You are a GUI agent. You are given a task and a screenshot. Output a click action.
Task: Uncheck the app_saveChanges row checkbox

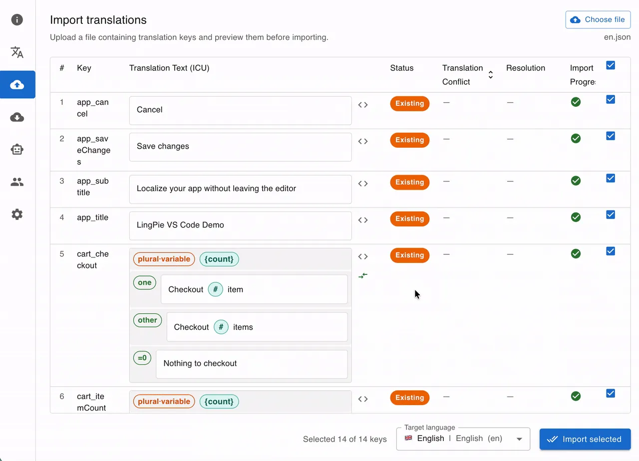611,136
